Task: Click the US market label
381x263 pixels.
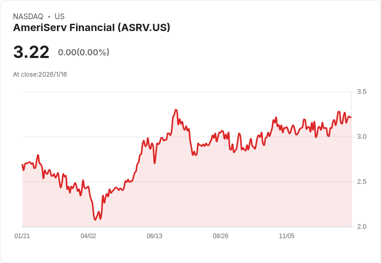Action: (x=60, y=17)
